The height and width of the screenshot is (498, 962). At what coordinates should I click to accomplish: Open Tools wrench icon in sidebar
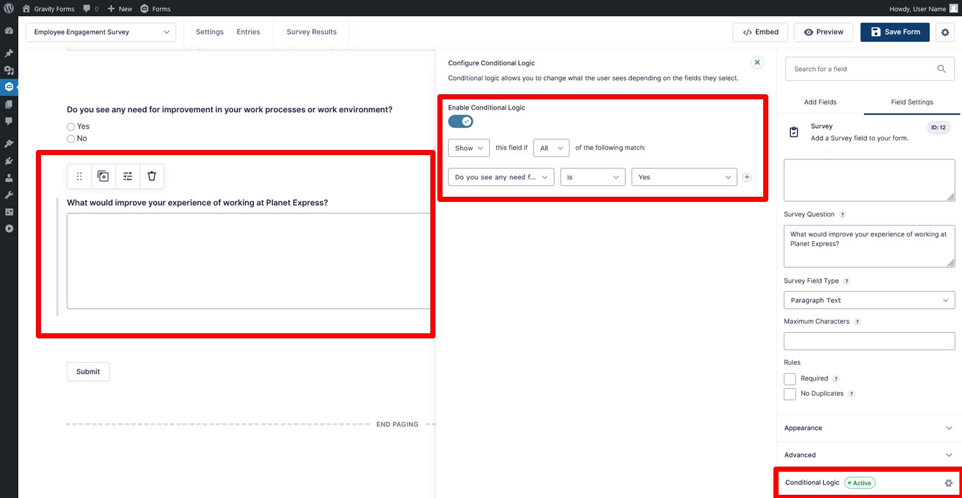(9, 195)
